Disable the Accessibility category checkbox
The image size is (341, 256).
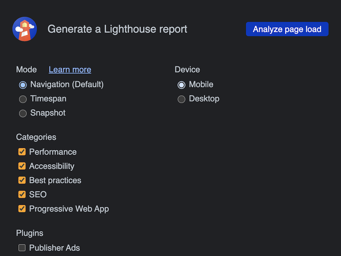click(x=22, y=166)
